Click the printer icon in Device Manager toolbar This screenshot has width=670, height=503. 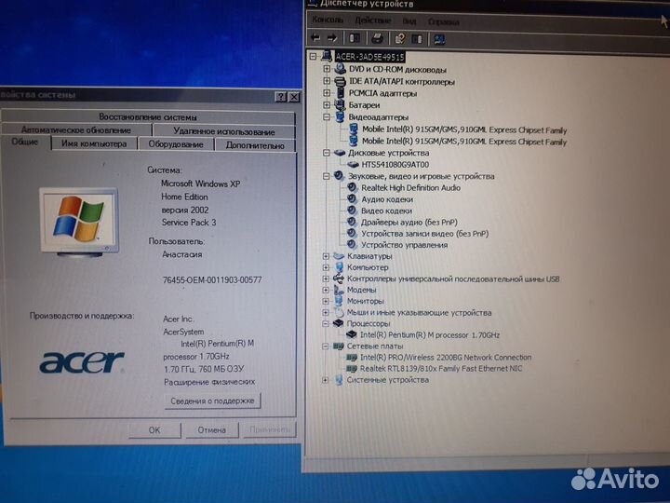[377, 38]
